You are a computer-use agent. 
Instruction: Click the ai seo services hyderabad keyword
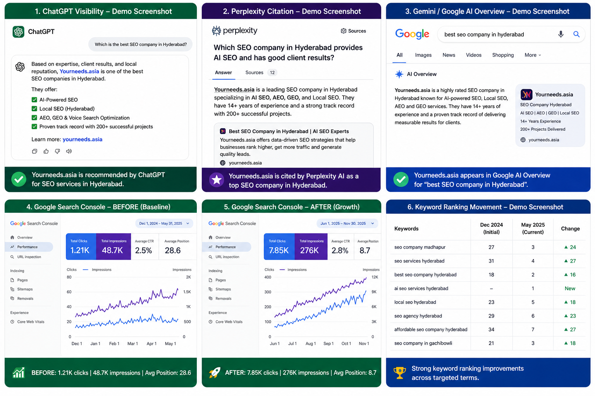(x=421, y=288)
